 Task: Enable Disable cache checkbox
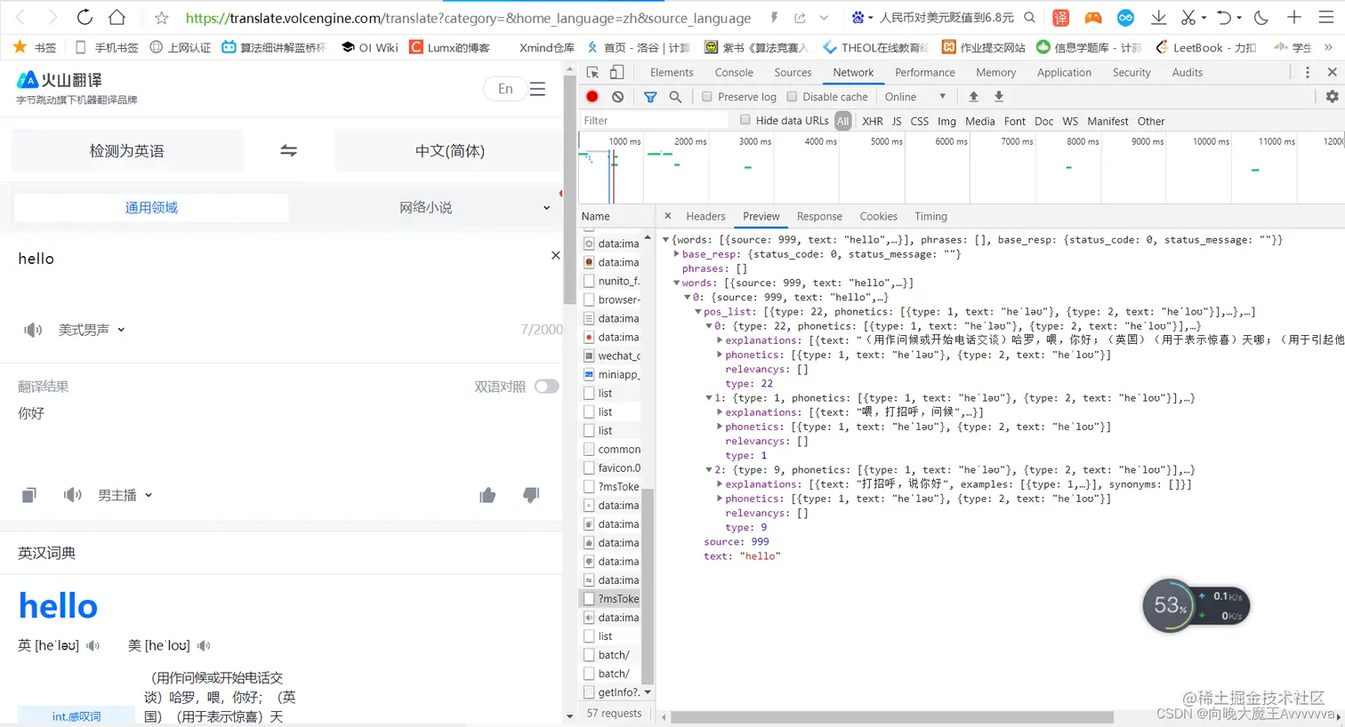click(x=792, y=96)
